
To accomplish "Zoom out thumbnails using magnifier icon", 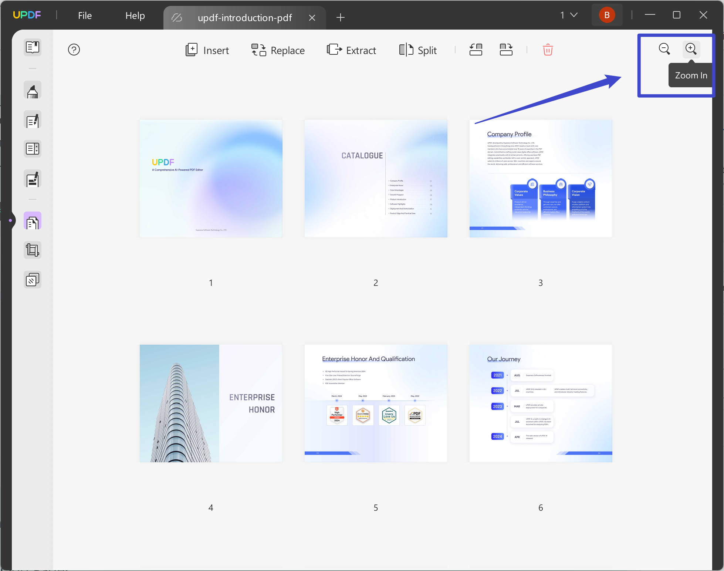I will [x=664, y=49].
